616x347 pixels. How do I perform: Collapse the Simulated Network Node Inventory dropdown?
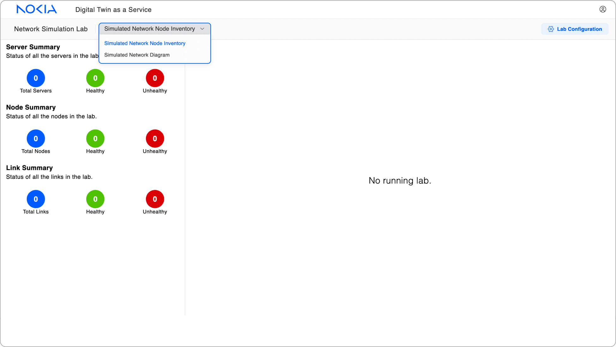[149, 29]
